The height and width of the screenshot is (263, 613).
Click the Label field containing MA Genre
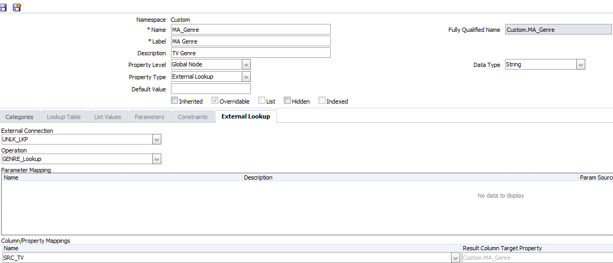point(250,41)
